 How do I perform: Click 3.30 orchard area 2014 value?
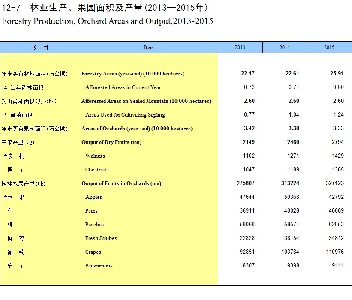[x=294, y=128]
